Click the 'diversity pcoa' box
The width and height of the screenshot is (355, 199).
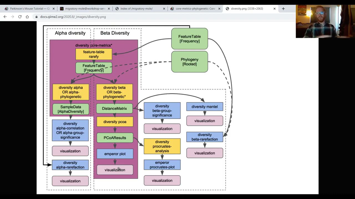pyautogui.click(x=115, y=122)
